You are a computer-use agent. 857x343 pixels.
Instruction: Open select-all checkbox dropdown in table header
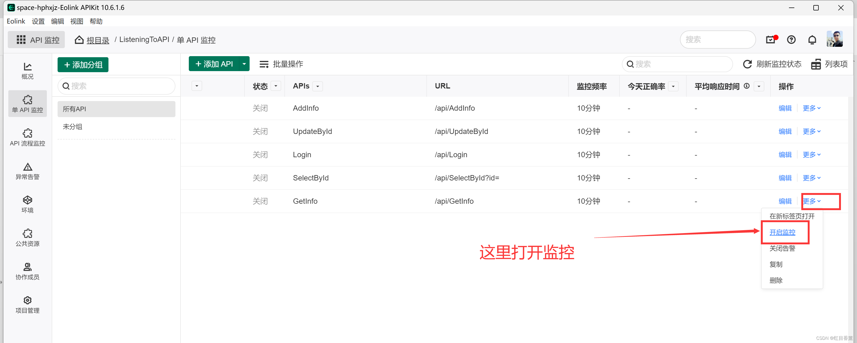tap(197, 86)
